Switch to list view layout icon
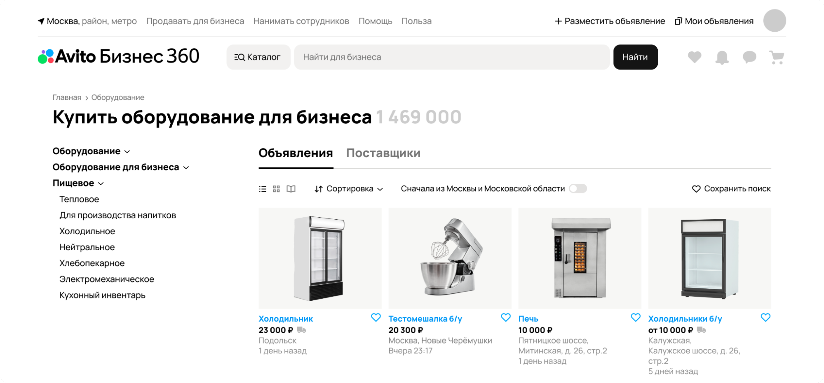824x383 pixels. tap(263, 189)
